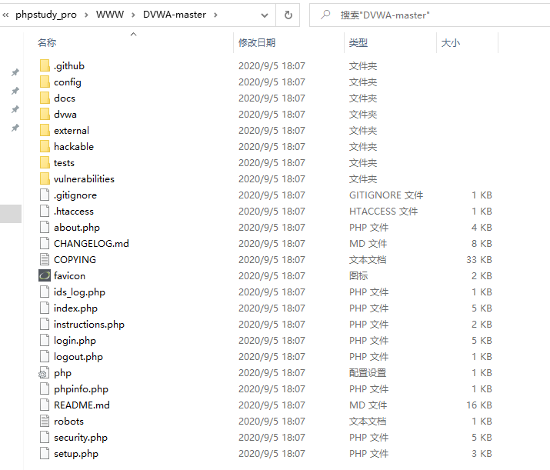
Task: Toggle sort direction arrow above 名称 column
Action: 133,34
